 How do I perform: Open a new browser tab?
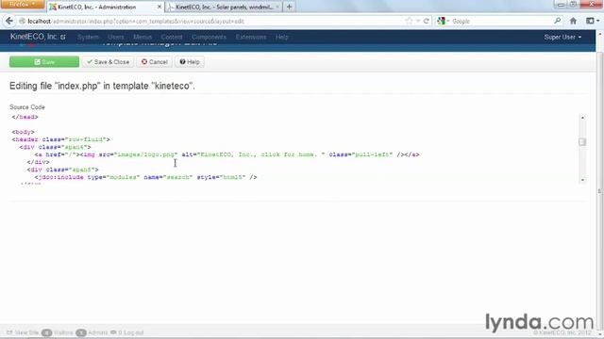(x=289, y=7)
